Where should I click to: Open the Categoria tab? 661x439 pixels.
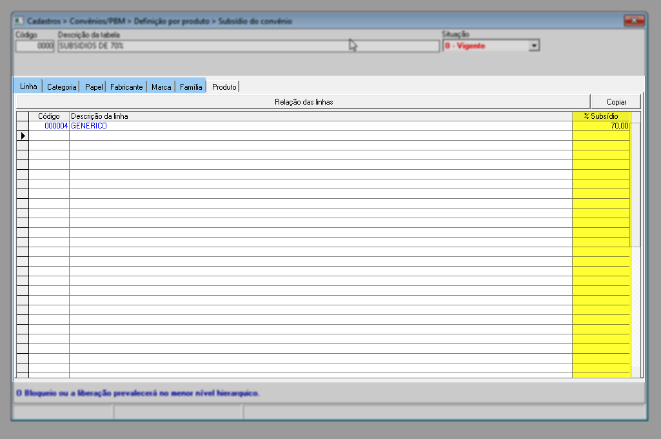[x=61, y=87]
